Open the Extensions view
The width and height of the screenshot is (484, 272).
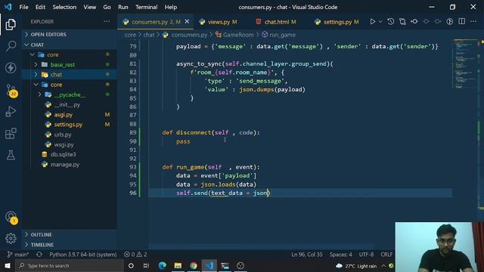[11, 133]
